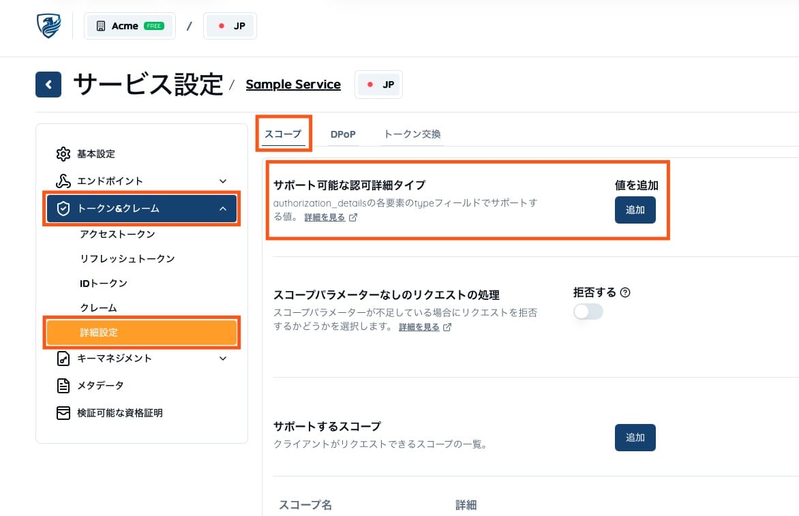Click the help icon next to 拒否する
This screenshot has width=799, height=516.
625,292
